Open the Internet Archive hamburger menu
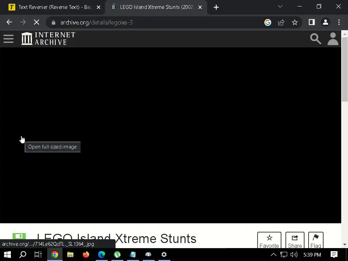Viewport: 348px width, 261px height. (8, 39)
